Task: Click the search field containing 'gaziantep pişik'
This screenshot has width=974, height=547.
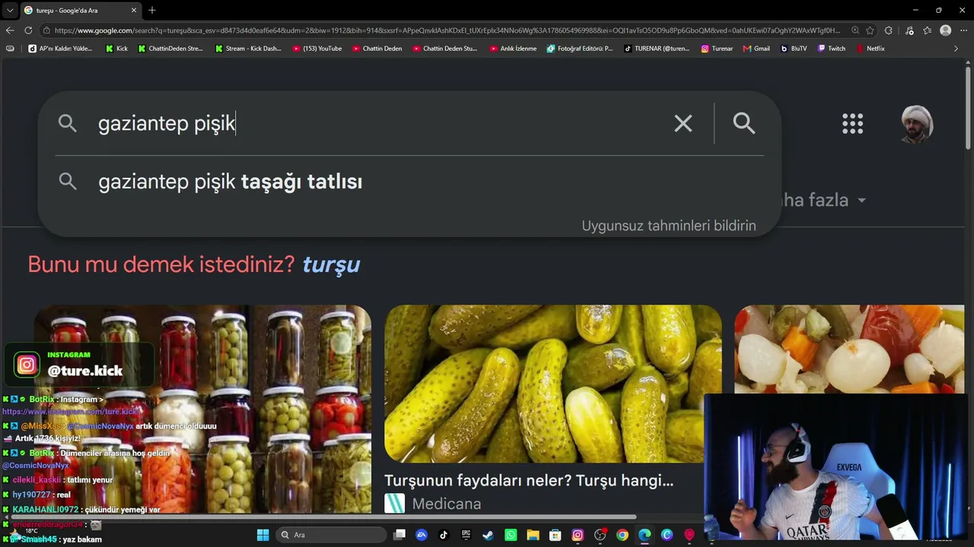Action: [380, 124]
